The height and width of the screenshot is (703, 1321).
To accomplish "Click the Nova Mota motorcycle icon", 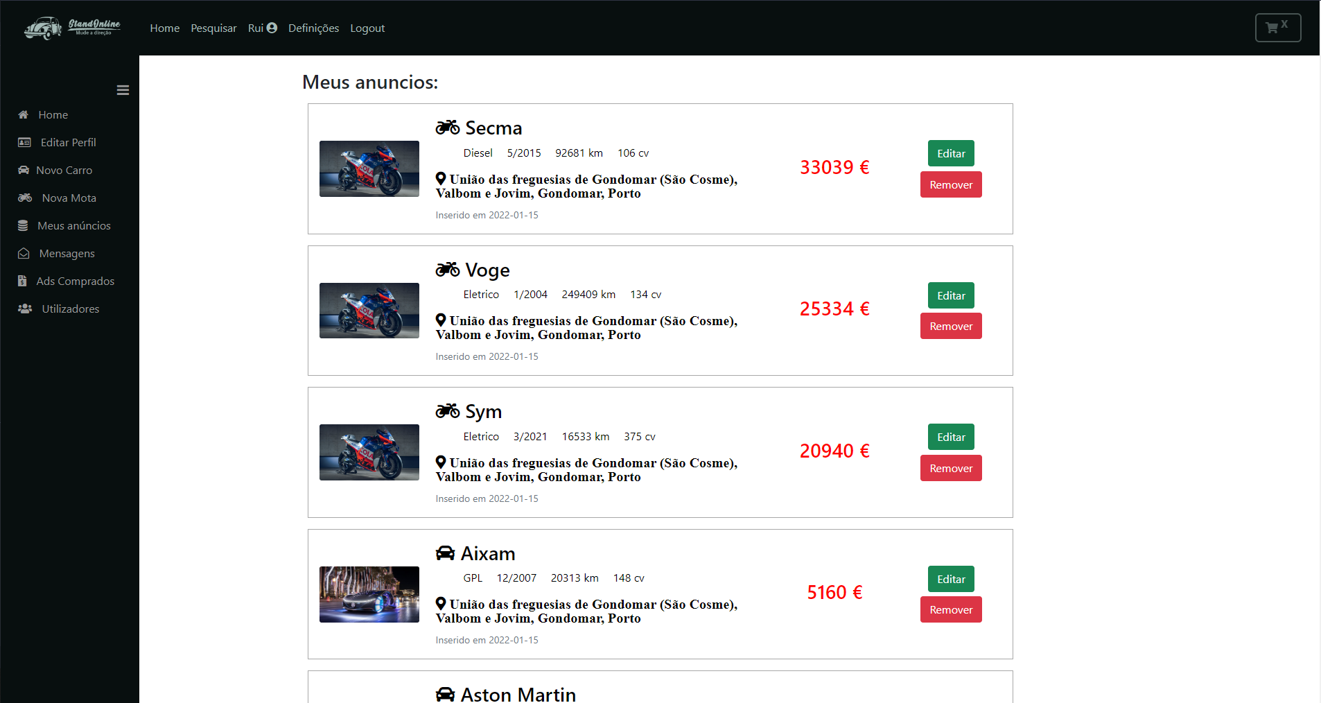I will (25, 198).
